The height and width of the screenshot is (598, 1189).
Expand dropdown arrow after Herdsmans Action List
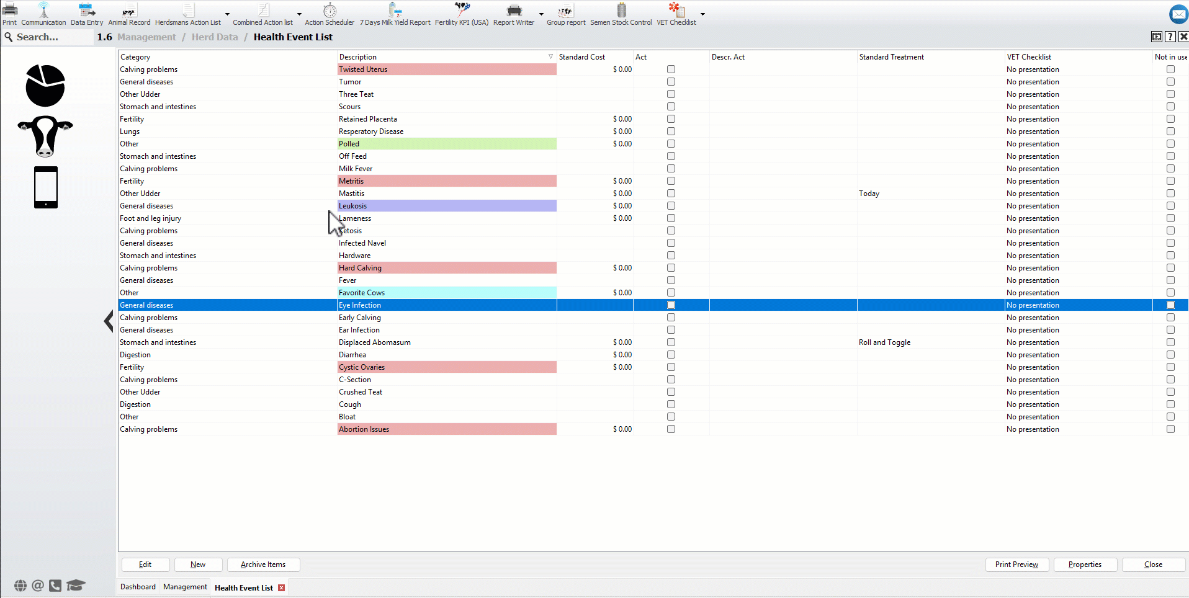[x=227, y=14]
